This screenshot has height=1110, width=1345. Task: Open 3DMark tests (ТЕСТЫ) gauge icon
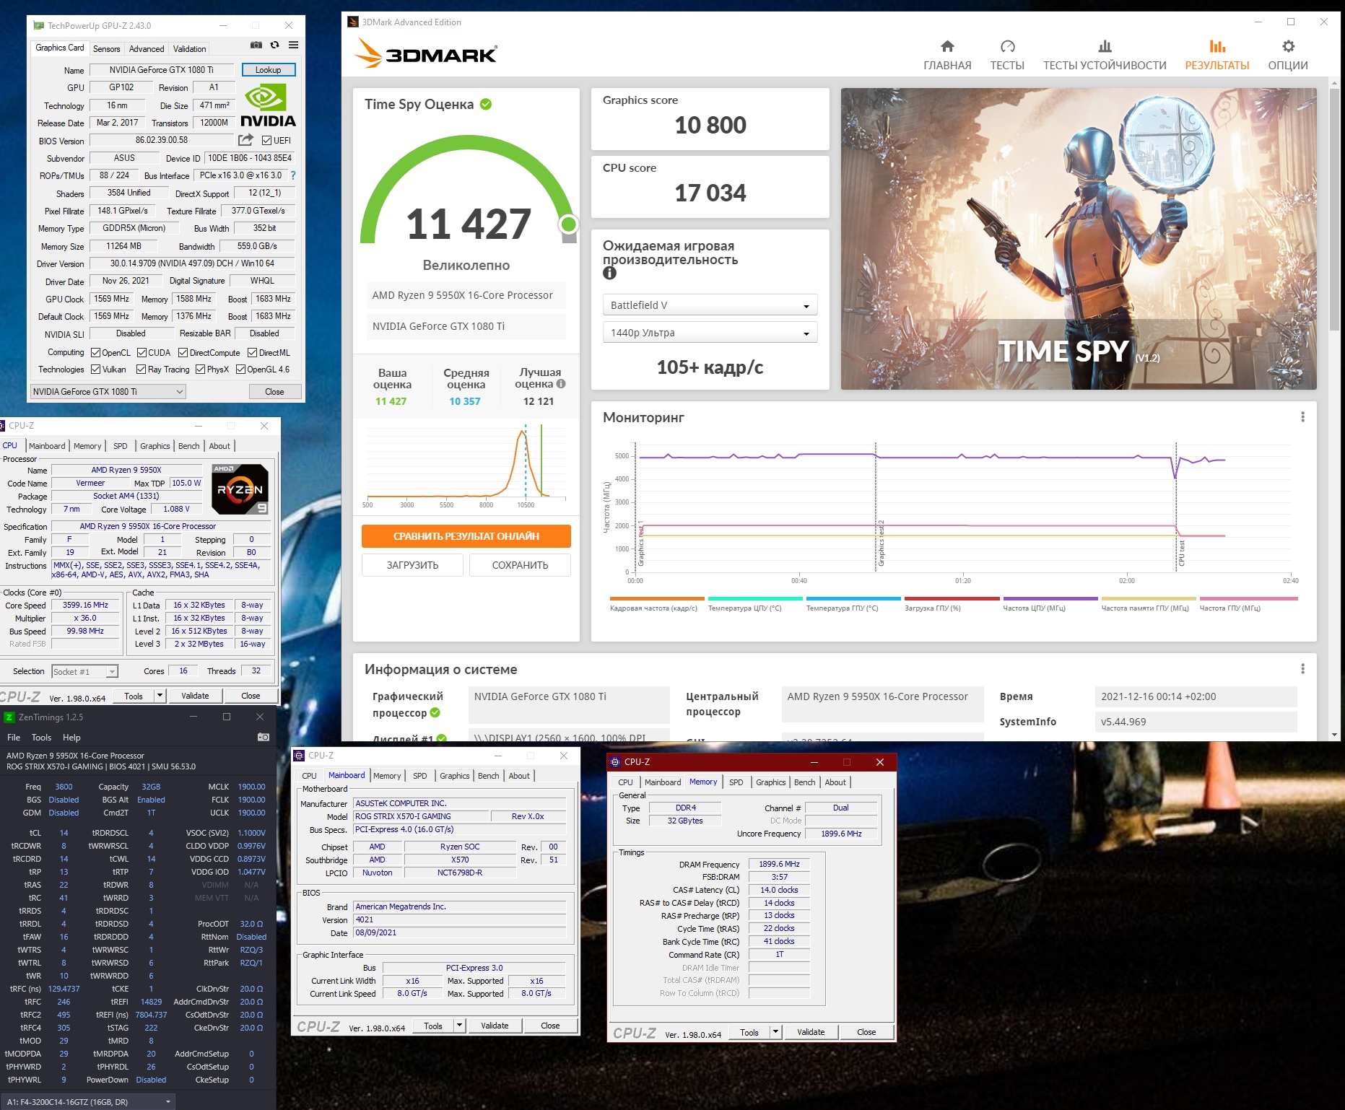[1007, 47]
